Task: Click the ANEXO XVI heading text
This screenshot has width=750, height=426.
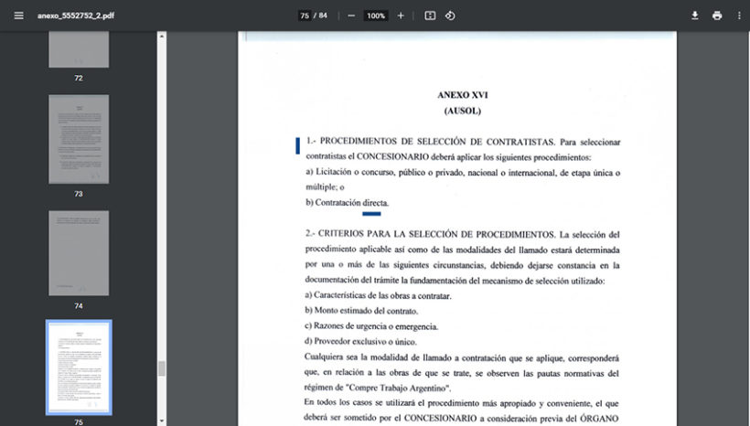Action: pos(462,94)
